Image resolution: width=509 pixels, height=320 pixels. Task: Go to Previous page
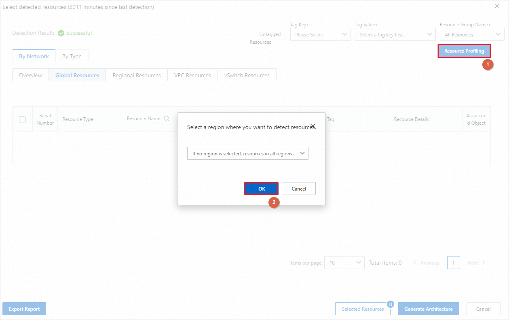click(426, 263)
